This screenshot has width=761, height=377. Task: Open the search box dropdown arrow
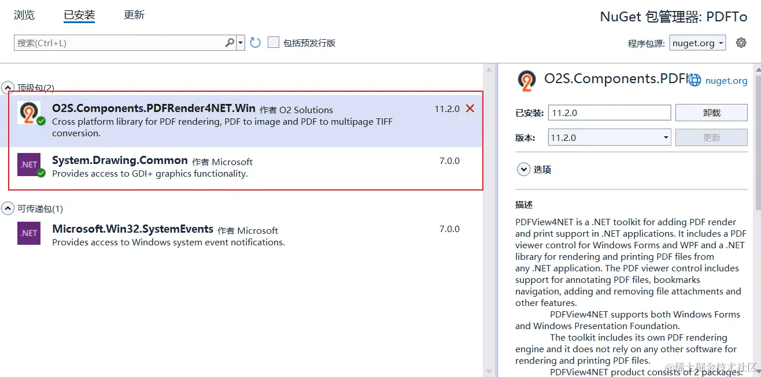point(241,43)
